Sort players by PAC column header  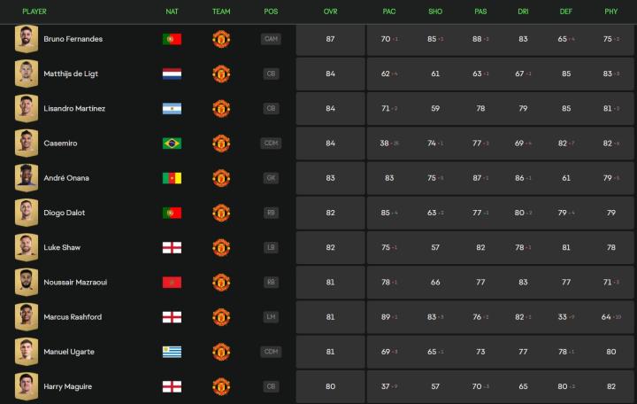tap(389, 12)
